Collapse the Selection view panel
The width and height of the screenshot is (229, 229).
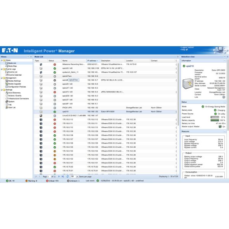tap(225, 56)
